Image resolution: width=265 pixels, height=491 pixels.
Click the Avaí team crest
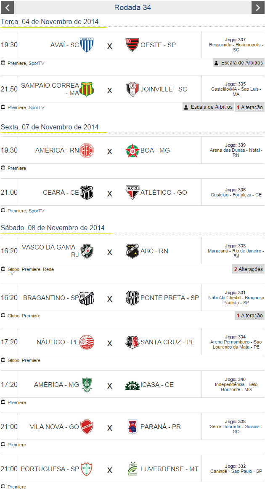[x=87, y=45]
